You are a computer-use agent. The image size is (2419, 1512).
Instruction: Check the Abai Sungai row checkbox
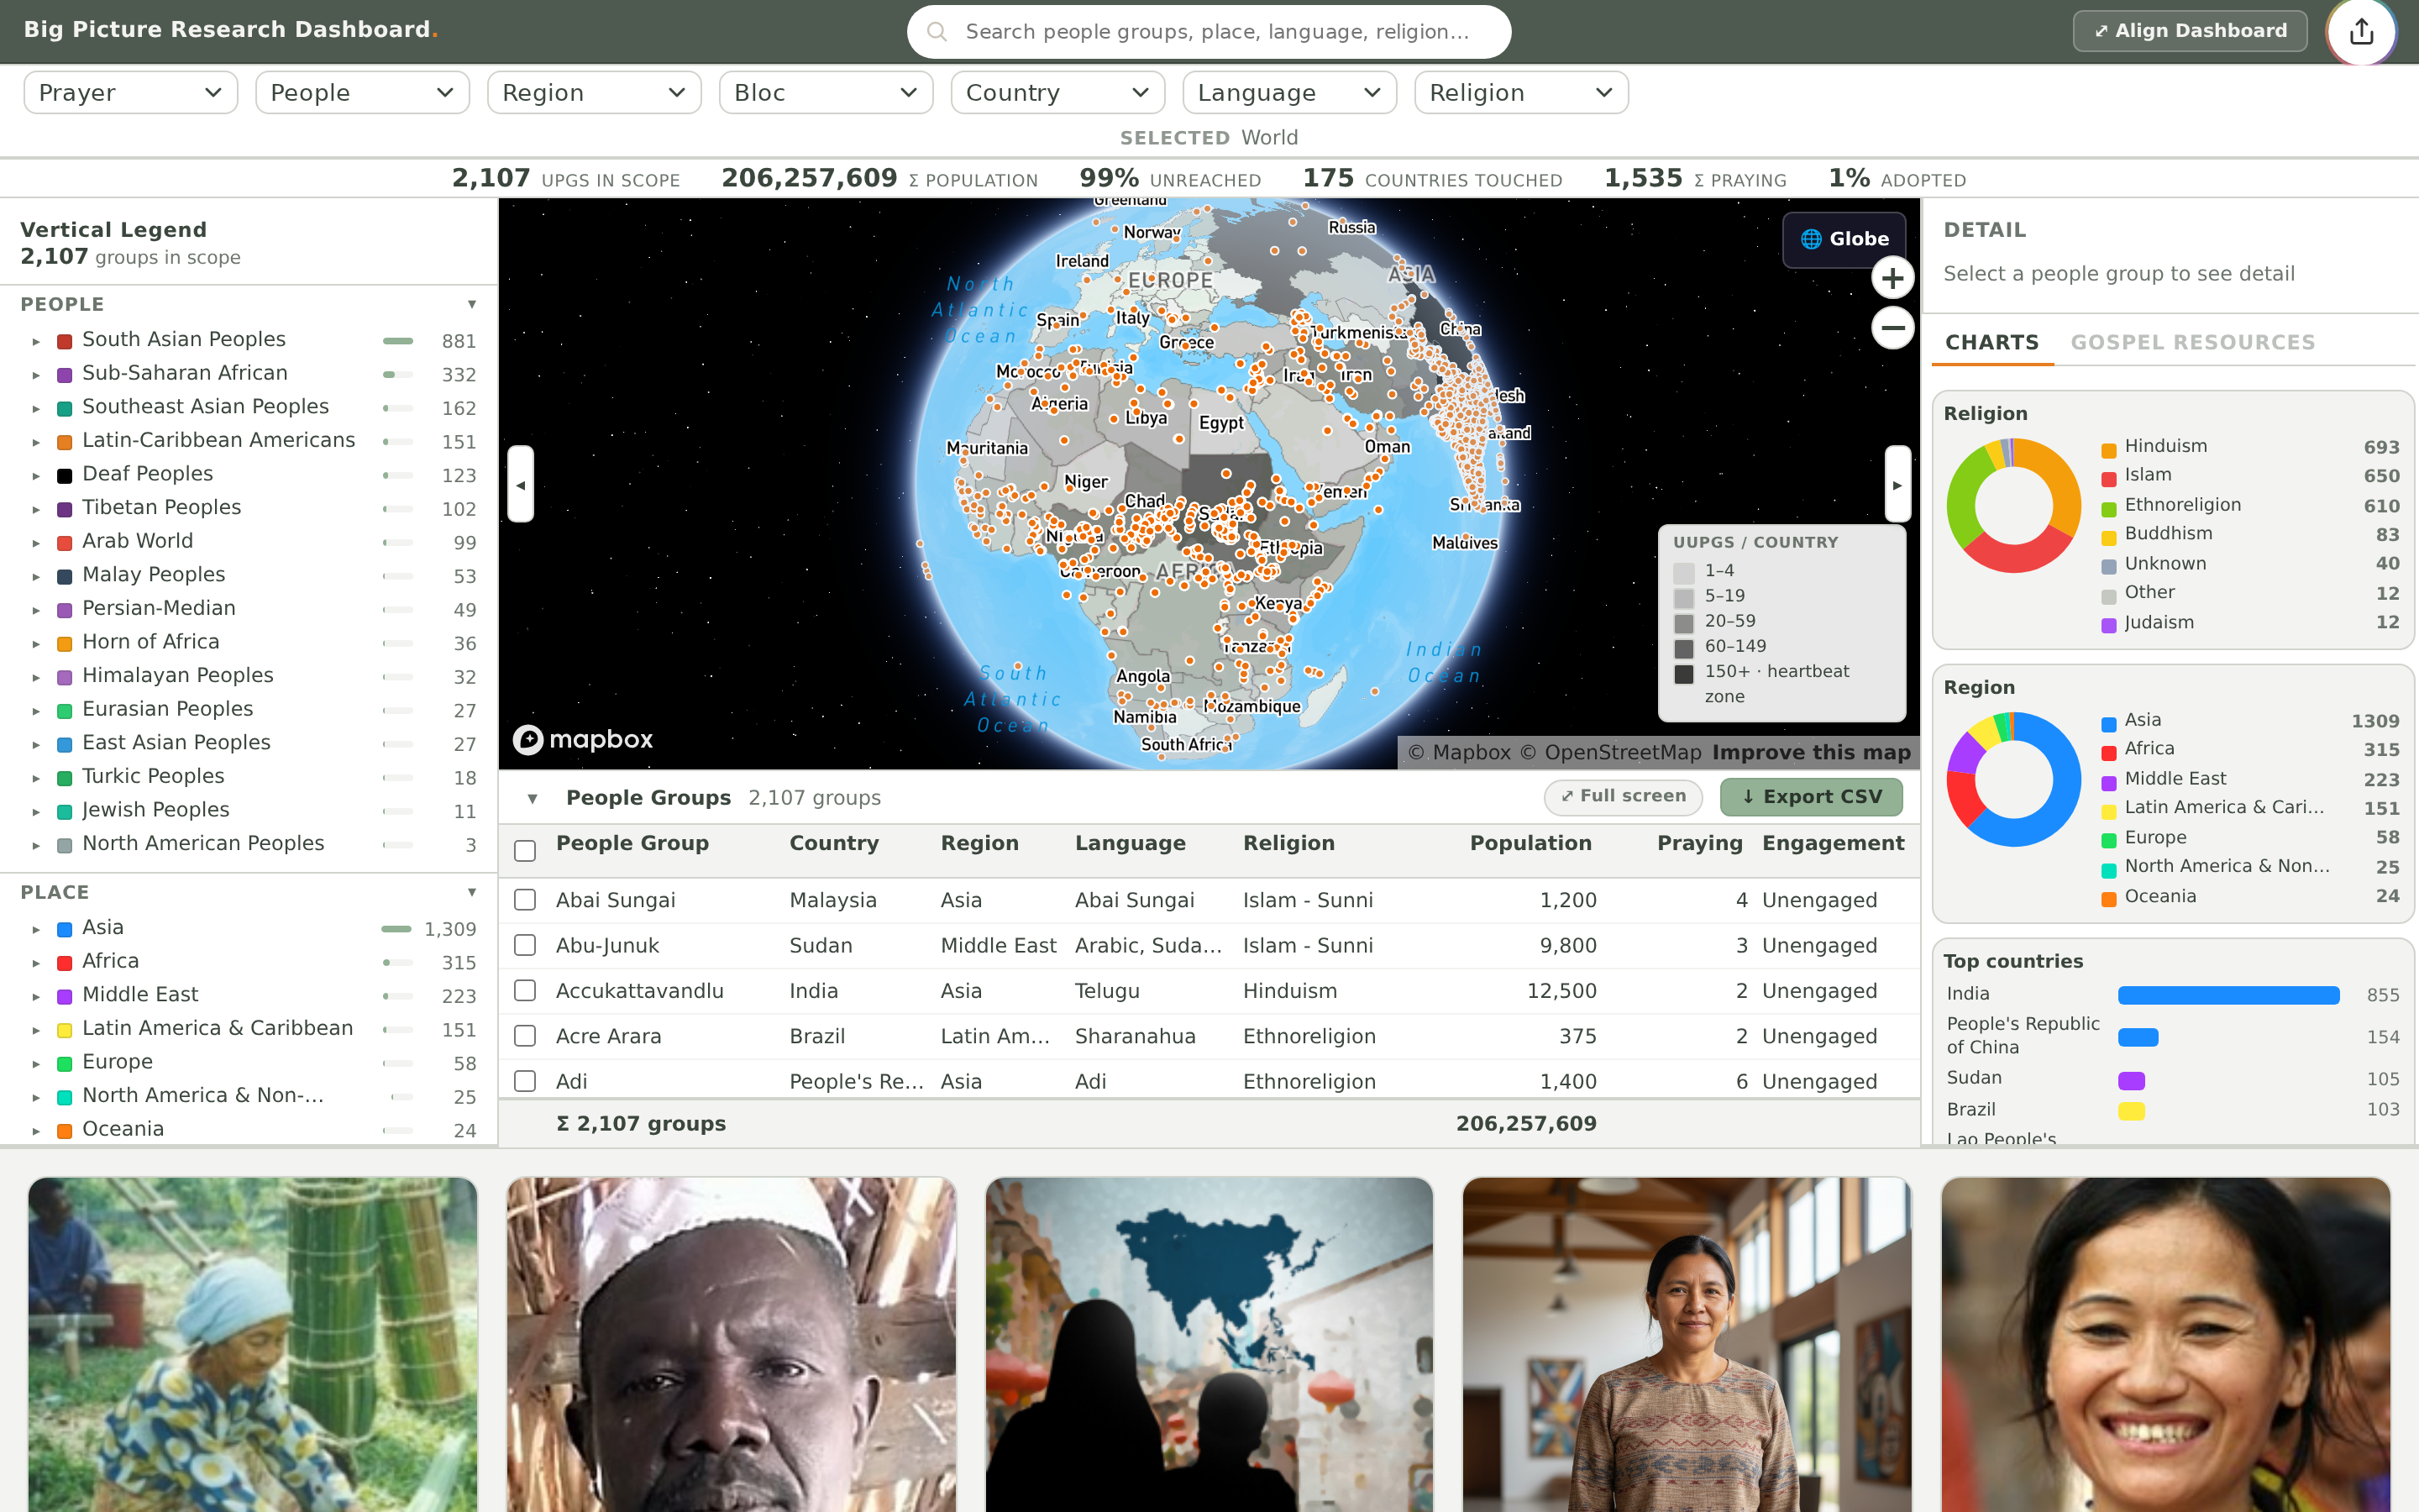[525, 900]
